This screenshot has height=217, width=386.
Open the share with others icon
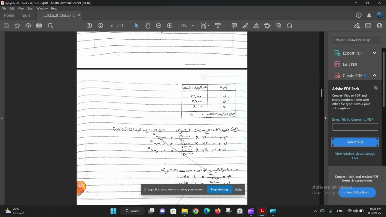(x=379, y=26)
